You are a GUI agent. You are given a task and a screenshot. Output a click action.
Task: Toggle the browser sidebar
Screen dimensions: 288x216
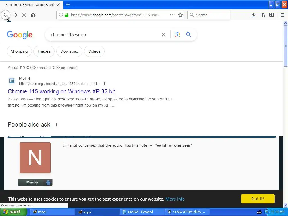pyautogui.click(x=272, y=15)
